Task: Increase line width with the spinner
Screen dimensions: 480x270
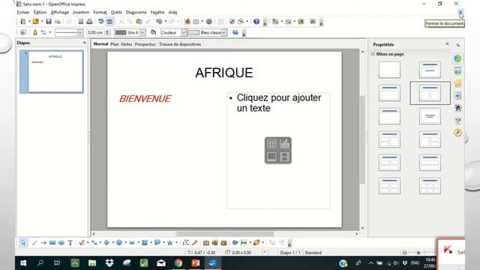Action: (x=107, y=31)
